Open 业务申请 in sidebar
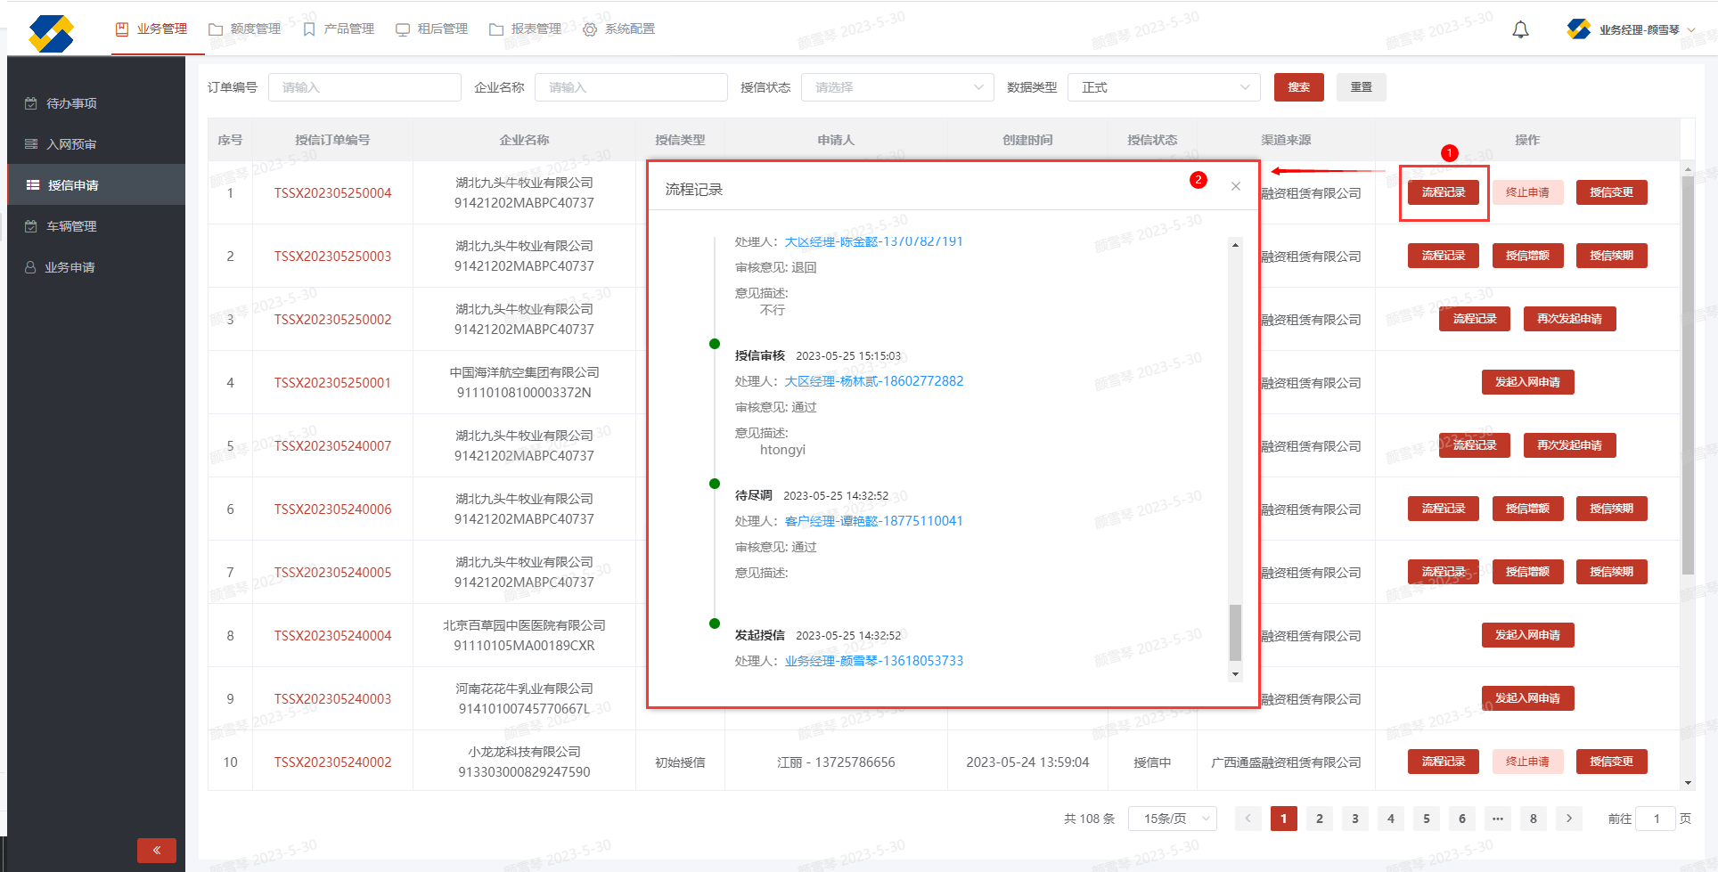Viewport: 1718px width, 872px height. point(70,267)
